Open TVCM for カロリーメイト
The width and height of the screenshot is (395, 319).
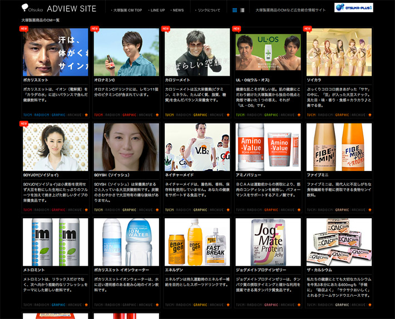click(x=170, y=115)
